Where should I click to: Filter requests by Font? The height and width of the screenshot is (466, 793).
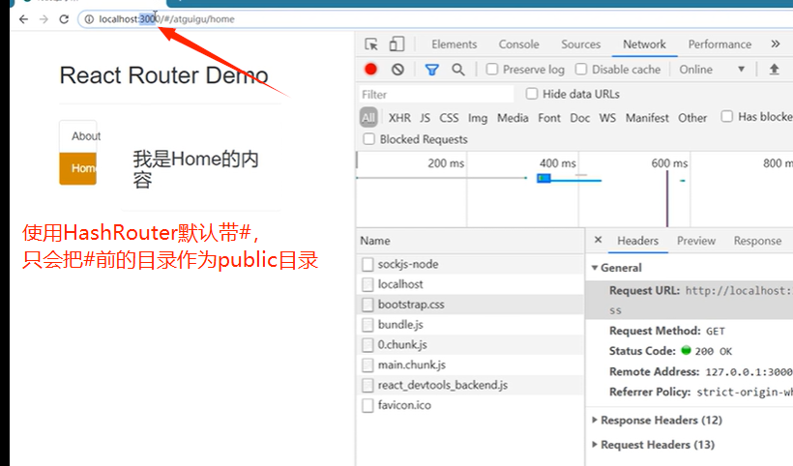549,118
